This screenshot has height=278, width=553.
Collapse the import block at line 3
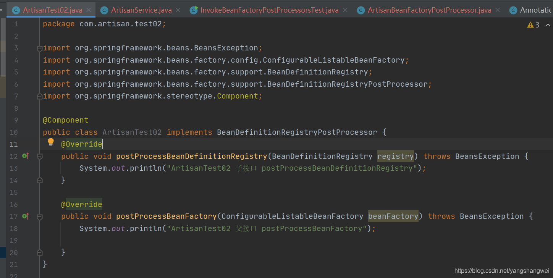click(x=39, y=48)
